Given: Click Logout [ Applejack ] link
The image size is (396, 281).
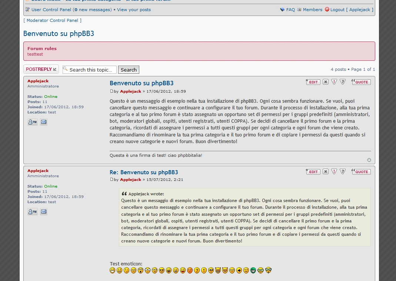Looking at the screenshot, I should pos(352,10).
